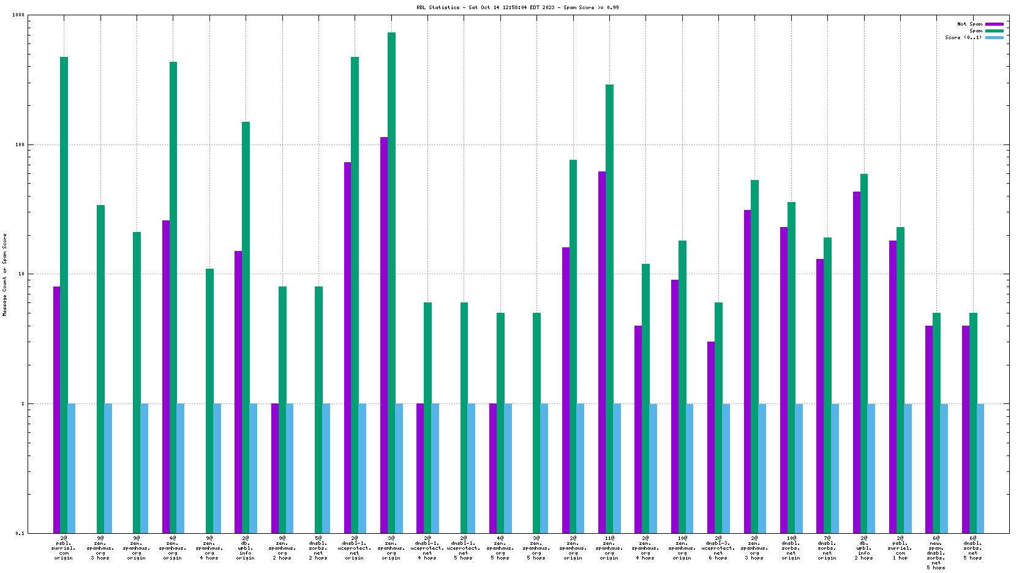1019x573 pixels.
Task: Click the green Spam bar for db.wpbl.info origin
Action: [x=246, y=327]
